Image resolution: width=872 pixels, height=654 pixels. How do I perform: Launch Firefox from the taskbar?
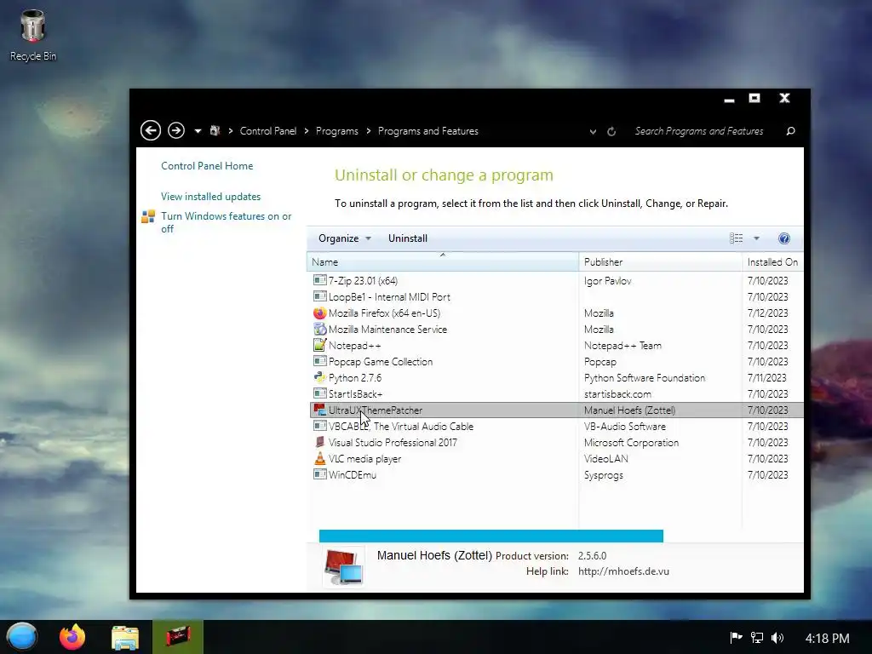coord(72,637)
